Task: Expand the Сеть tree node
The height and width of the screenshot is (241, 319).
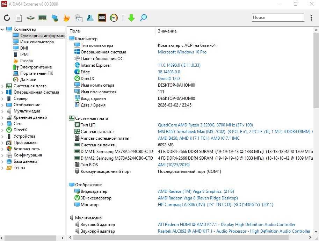Action: click(x=2, y=124)
